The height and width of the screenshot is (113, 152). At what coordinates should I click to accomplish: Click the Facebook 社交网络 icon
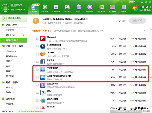pyautogui.click(x=43, y=62)
